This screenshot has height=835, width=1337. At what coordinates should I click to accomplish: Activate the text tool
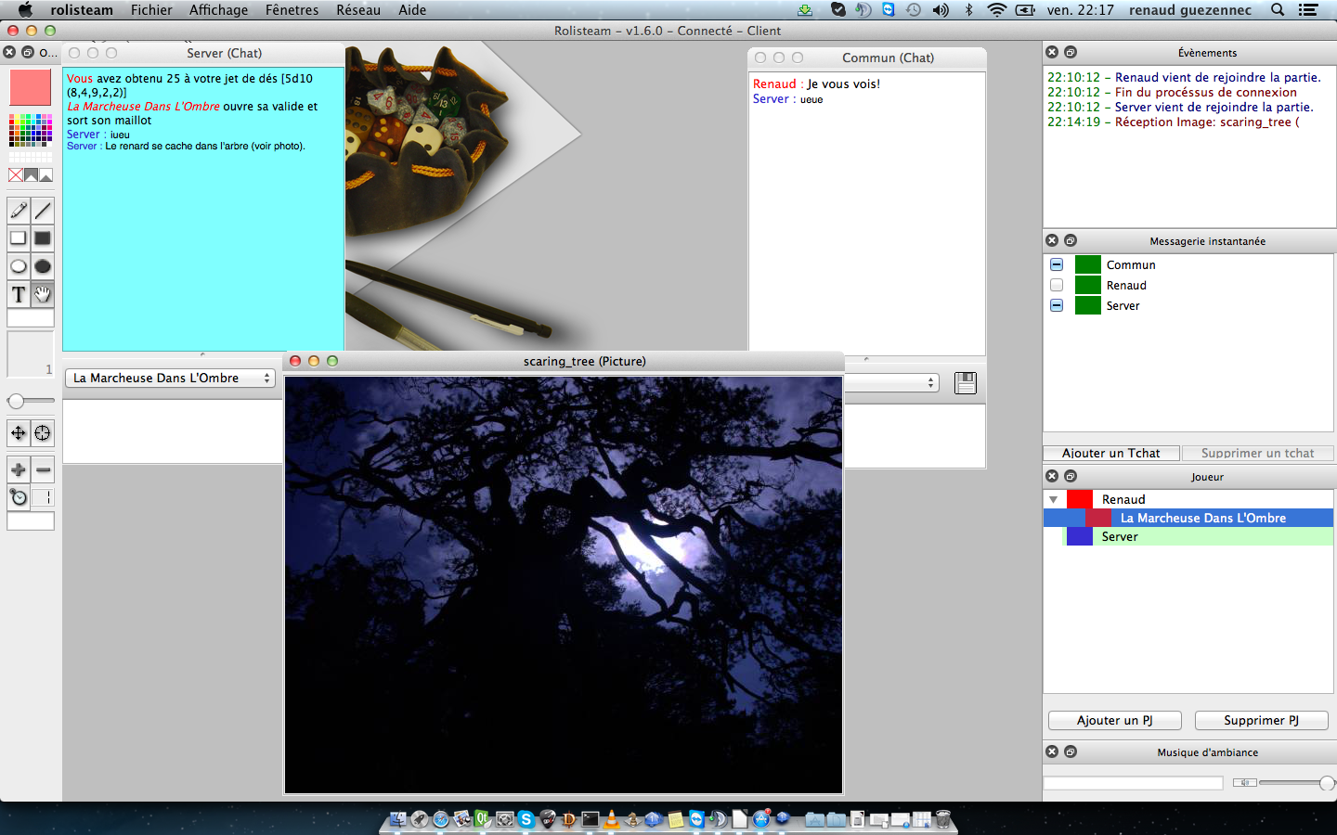tap(19, 295)
